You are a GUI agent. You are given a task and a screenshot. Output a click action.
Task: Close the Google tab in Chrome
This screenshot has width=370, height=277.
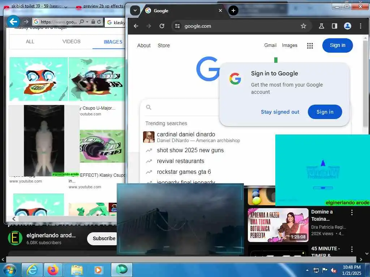tap(220, 10)
